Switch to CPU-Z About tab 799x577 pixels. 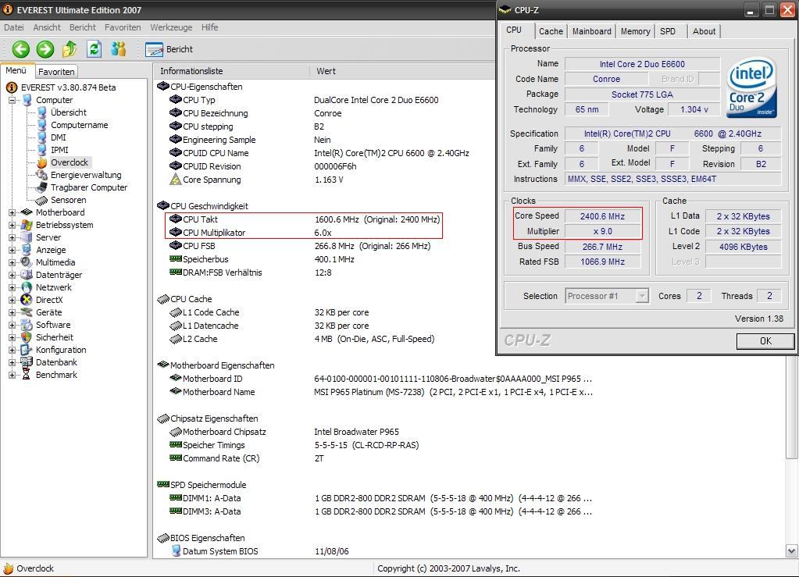click(704, 31)
